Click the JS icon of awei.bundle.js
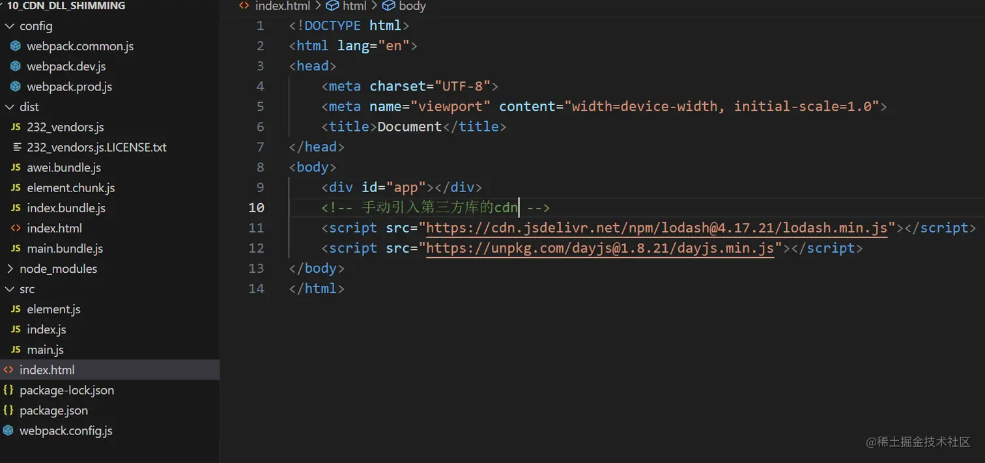 (x=16, y=167)
